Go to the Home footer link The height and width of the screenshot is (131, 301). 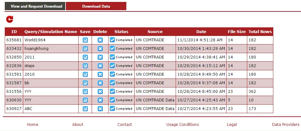32,125
